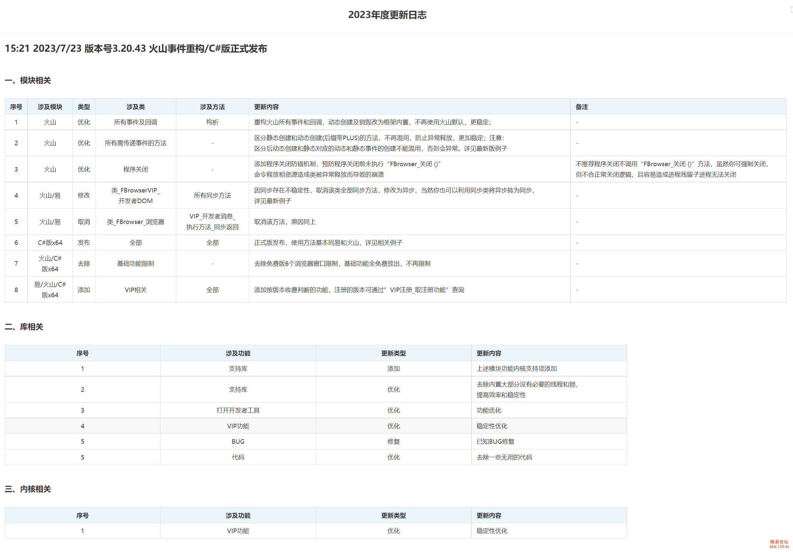Click the page title "2023年度更新日志"
This screenshot has width=793, height=552.
[x=387, y=15]
